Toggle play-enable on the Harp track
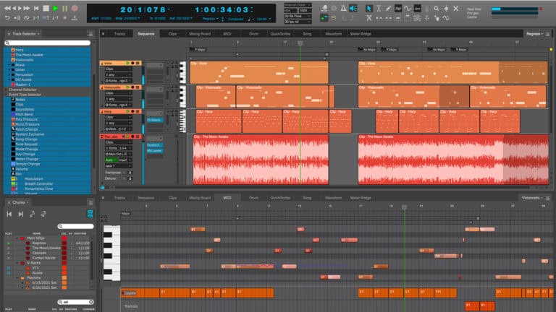Viewport: 556px width, 312px height. [x=127, y=111]
